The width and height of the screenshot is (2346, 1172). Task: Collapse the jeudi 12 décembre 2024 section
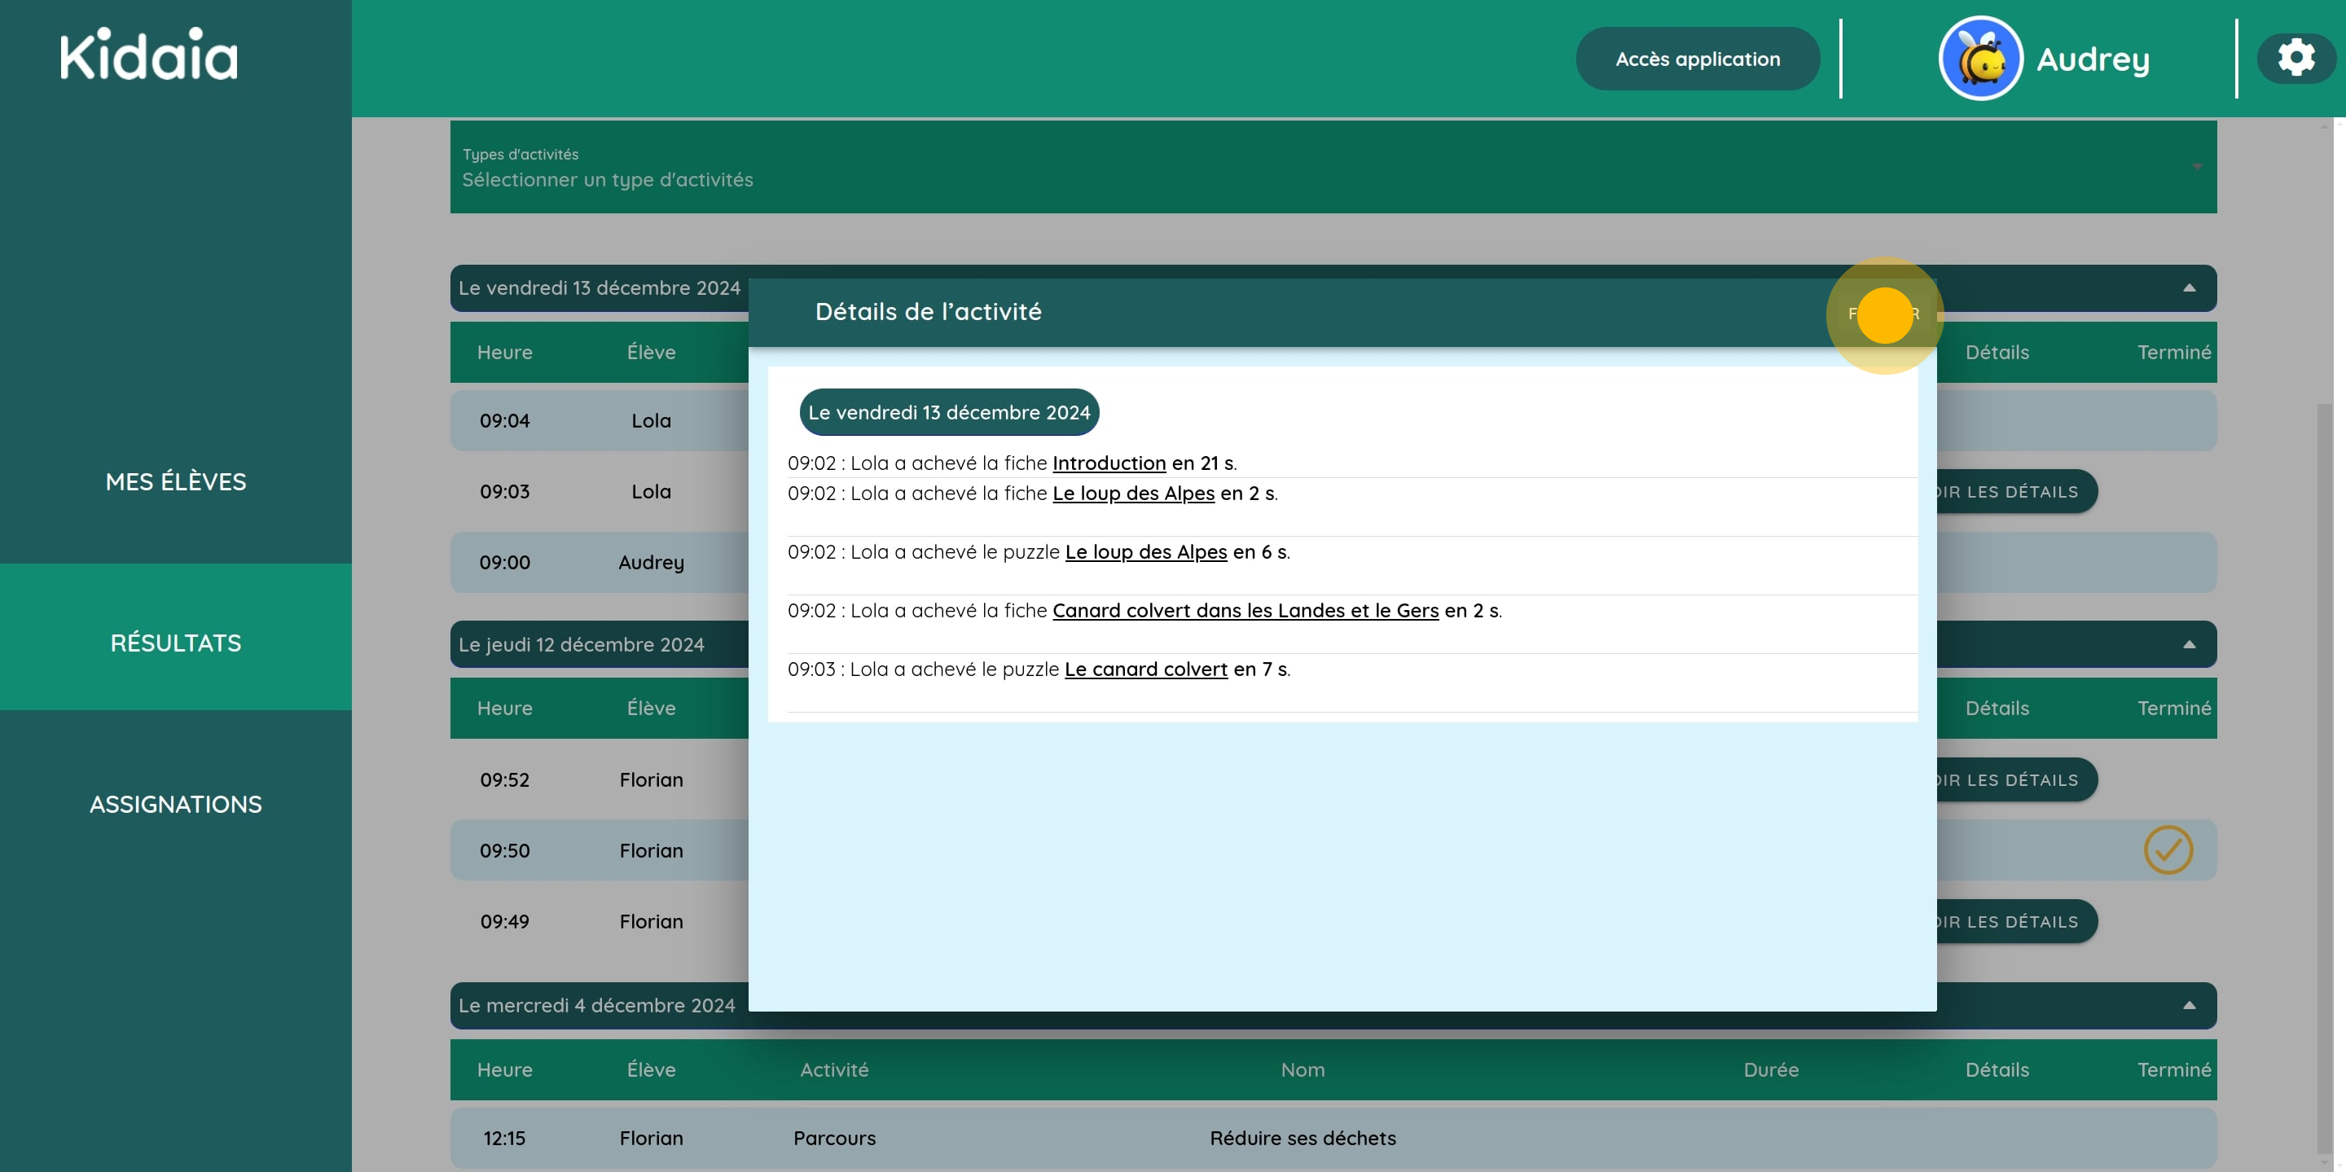point(2189,645)
